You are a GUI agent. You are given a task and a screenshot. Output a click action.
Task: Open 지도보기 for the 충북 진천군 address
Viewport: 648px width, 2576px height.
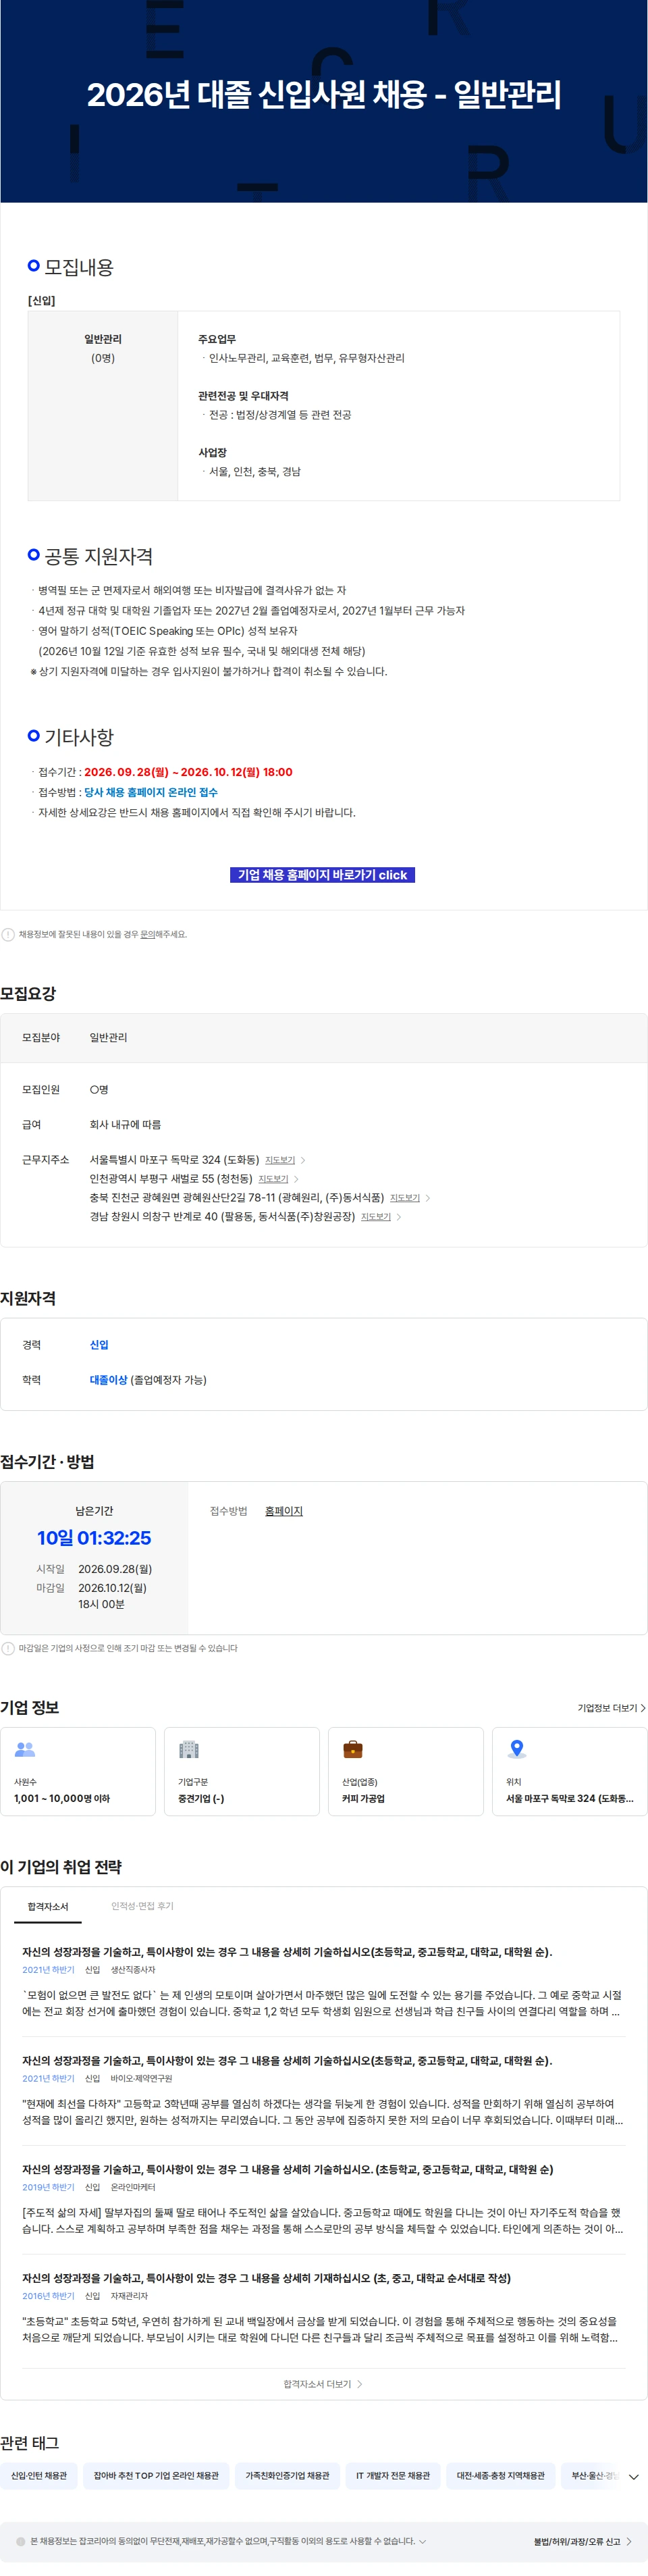click(405, 1198)
